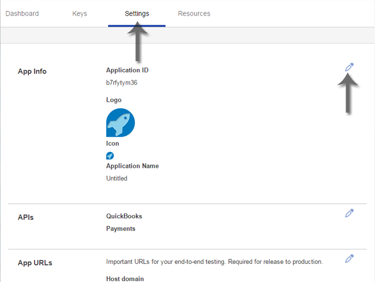
Task: Click the large rocket logo image
Action: 120,123
